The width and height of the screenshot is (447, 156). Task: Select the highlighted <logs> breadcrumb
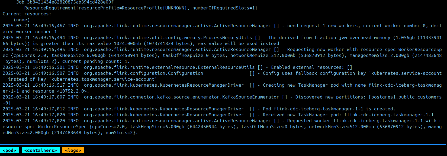[x=73, y=150]
